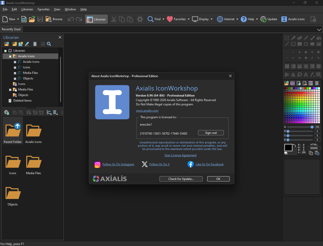Open the Internet dropdown arrow

click(237, 19)
